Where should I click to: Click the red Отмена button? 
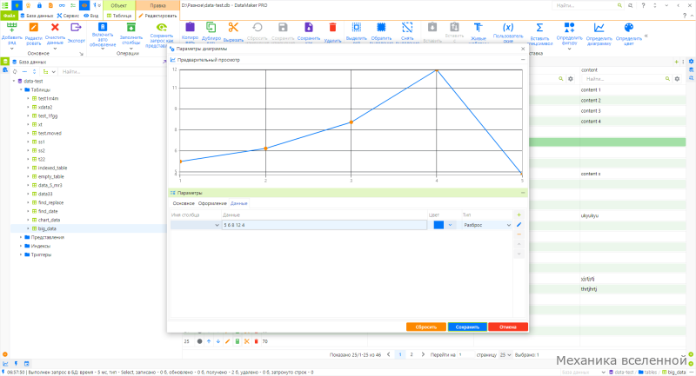point(508,327)
